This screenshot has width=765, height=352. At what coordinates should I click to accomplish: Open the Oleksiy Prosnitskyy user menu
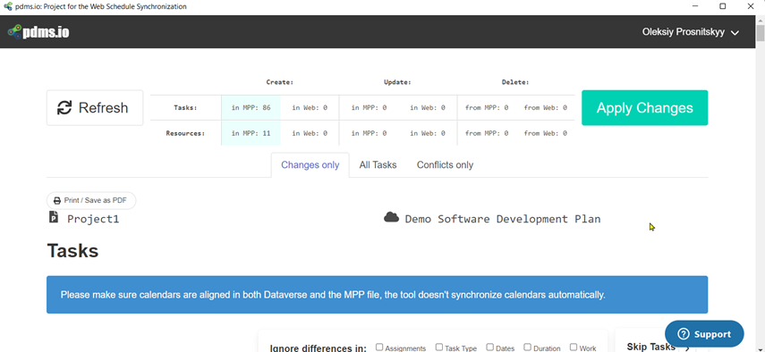[x=691, y=33]
